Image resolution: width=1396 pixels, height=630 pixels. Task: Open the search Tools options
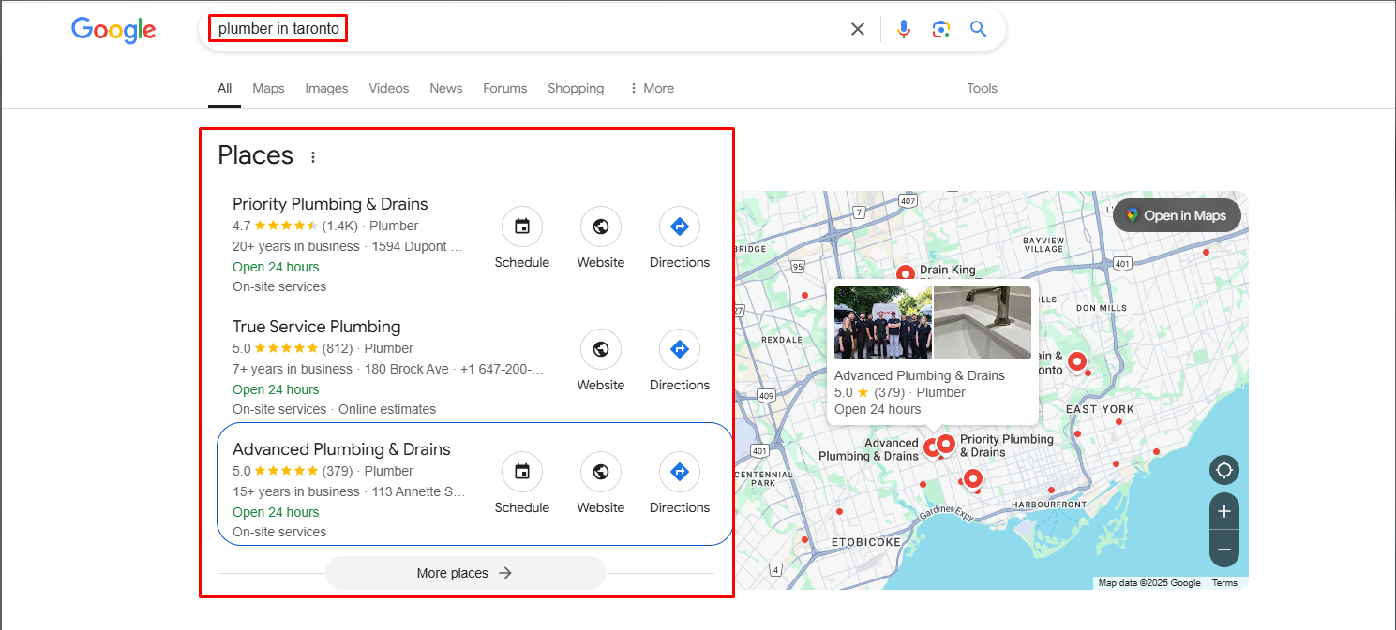coord(982,88)
